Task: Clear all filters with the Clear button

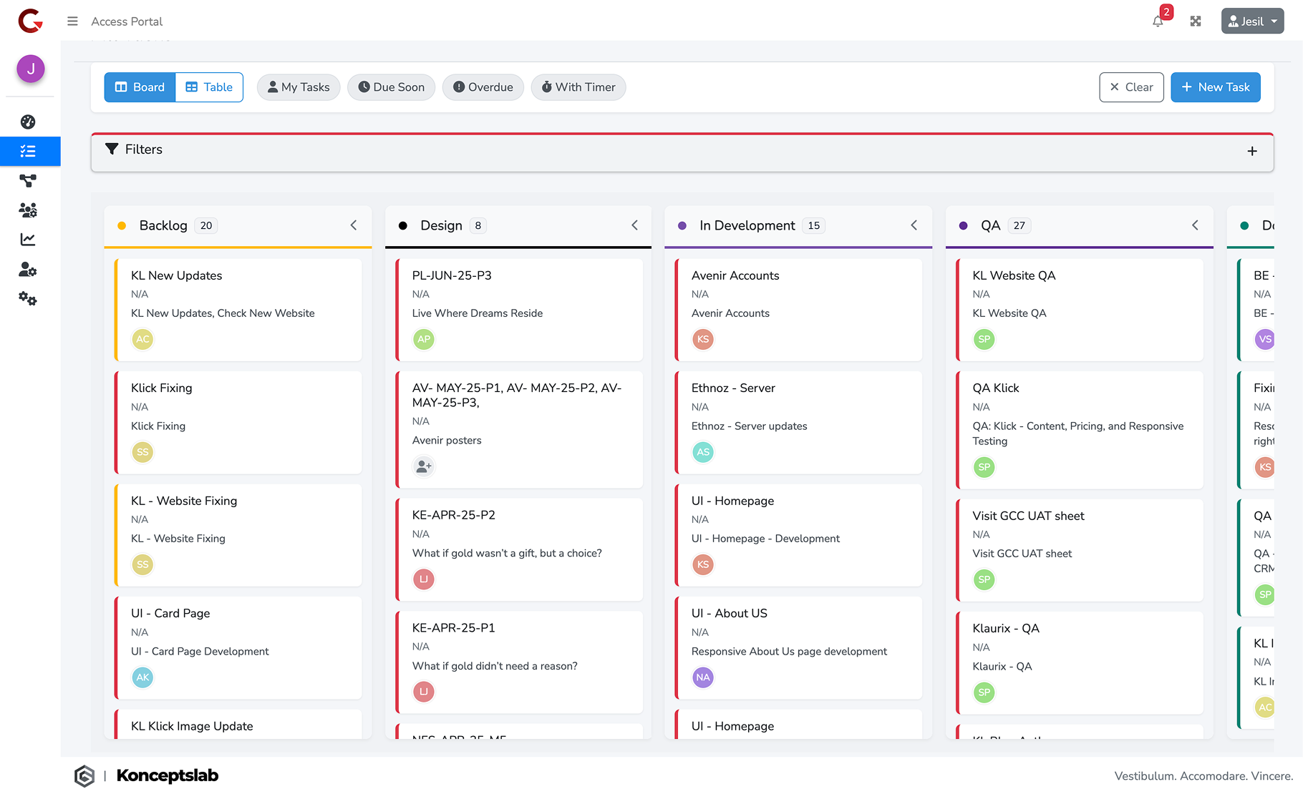Action: click(x=1131, y=87)
